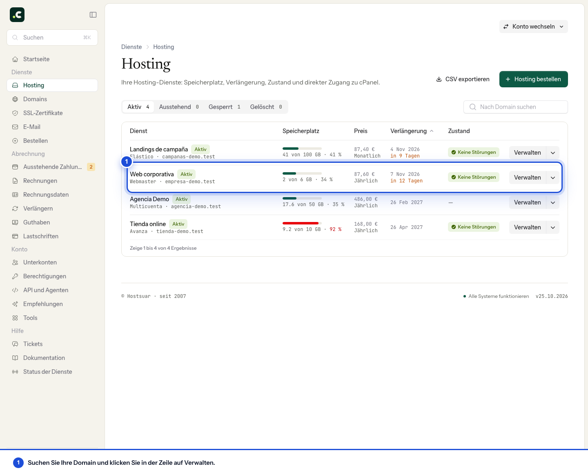Expand options arrow for Web corporativa
Screen dimensions: 588x475
tap(553, 178)
